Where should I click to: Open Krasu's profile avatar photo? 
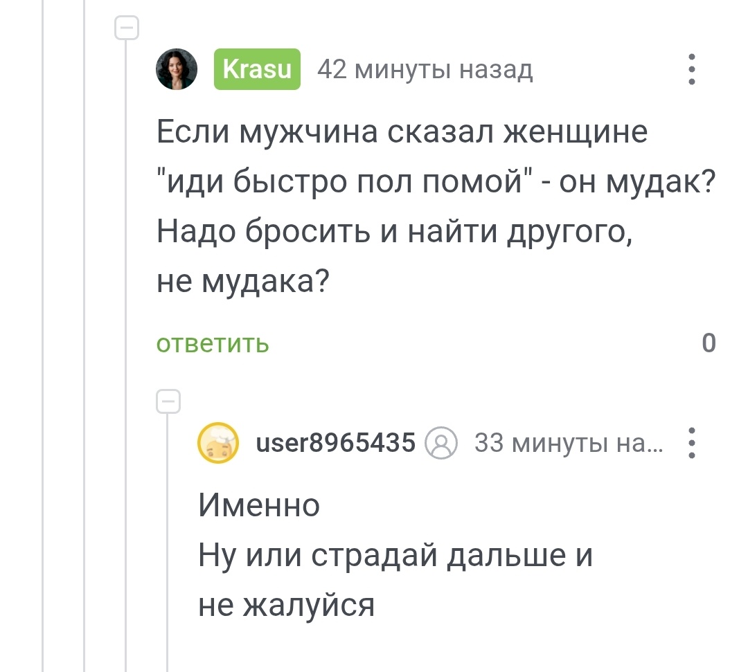click(177, 70)
